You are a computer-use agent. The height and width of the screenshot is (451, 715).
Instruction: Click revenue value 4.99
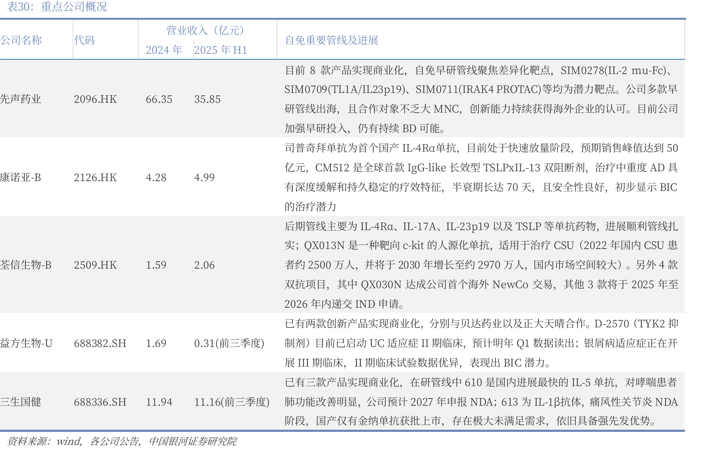pos(204,177)
